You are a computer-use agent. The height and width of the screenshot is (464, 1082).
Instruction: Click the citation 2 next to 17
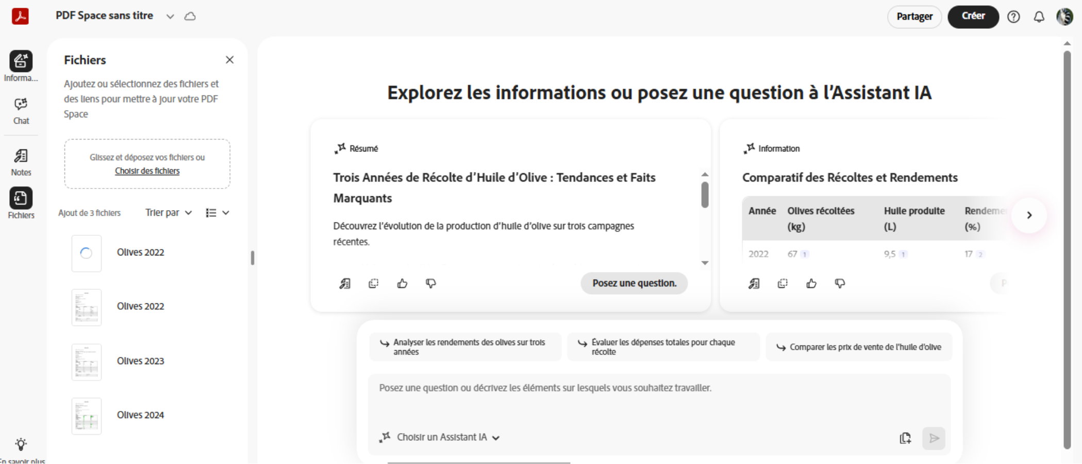(x=980, y=254)
